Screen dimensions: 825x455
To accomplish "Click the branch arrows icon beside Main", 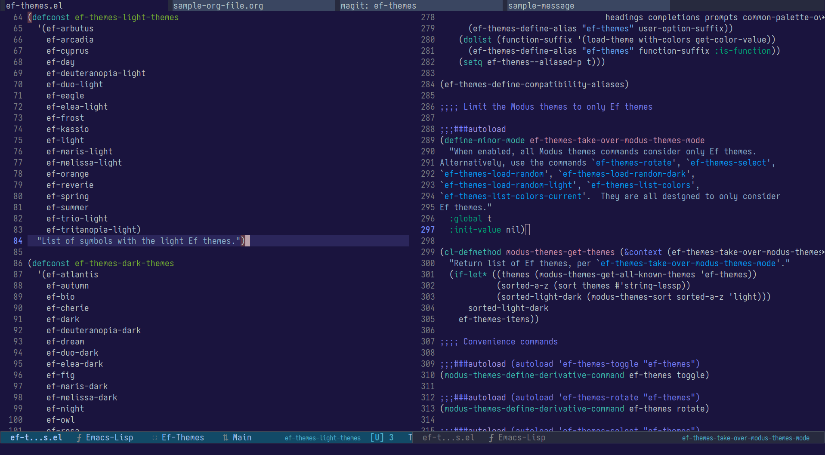I will 226,438.
